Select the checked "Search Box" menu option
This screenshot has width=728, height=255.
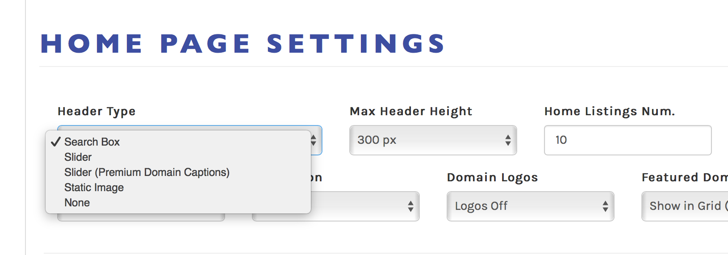pos(92,142)
